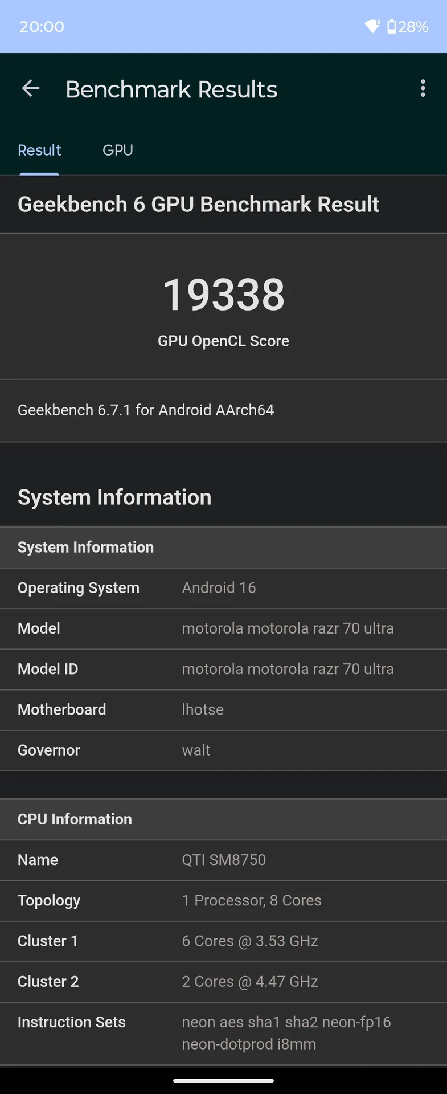Tap the back arrow icon

coord(31,88)
